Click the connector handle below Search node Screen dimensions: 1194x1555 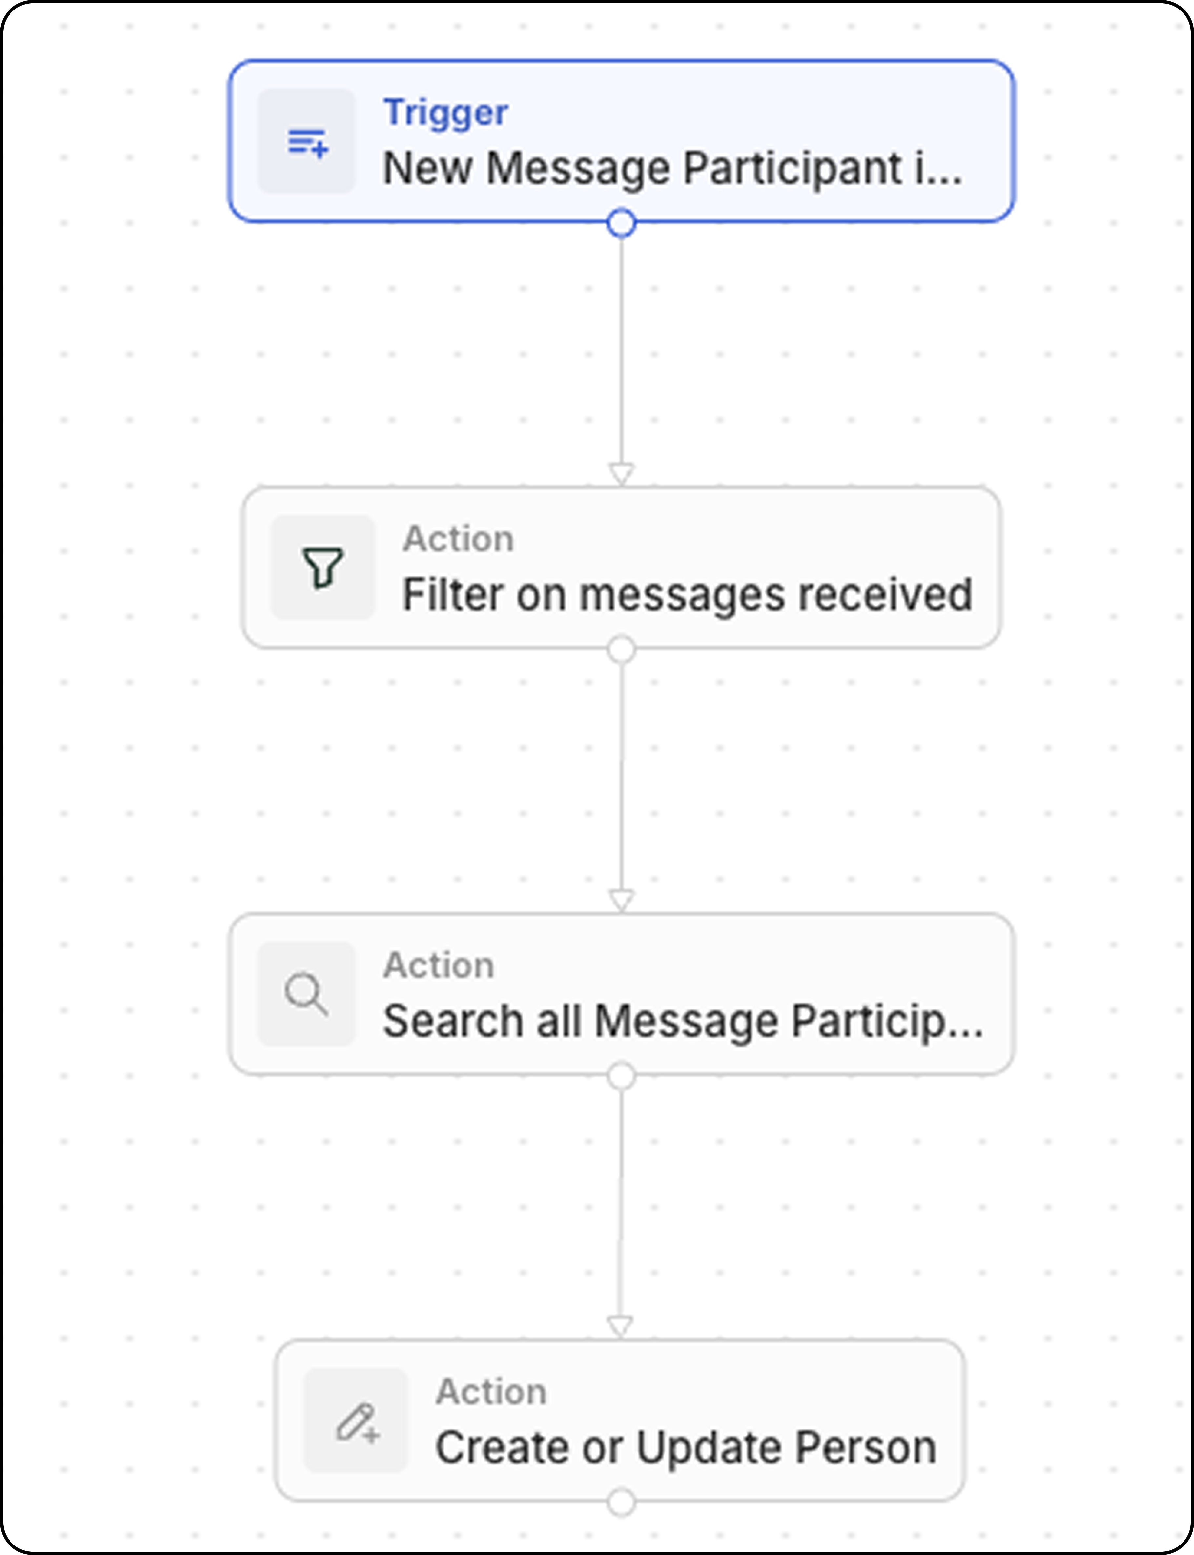point(621,1075)
